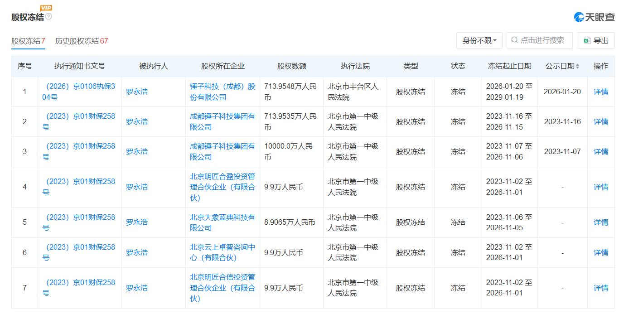
Task: Switch to 历史股权冻结 67 tab
Action: coord(82,41)
